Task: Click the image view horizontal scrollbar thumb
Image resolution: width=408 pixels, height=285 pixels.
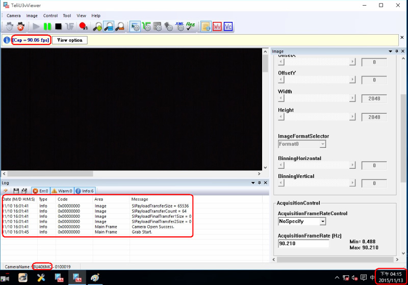Action: point(50,174)
